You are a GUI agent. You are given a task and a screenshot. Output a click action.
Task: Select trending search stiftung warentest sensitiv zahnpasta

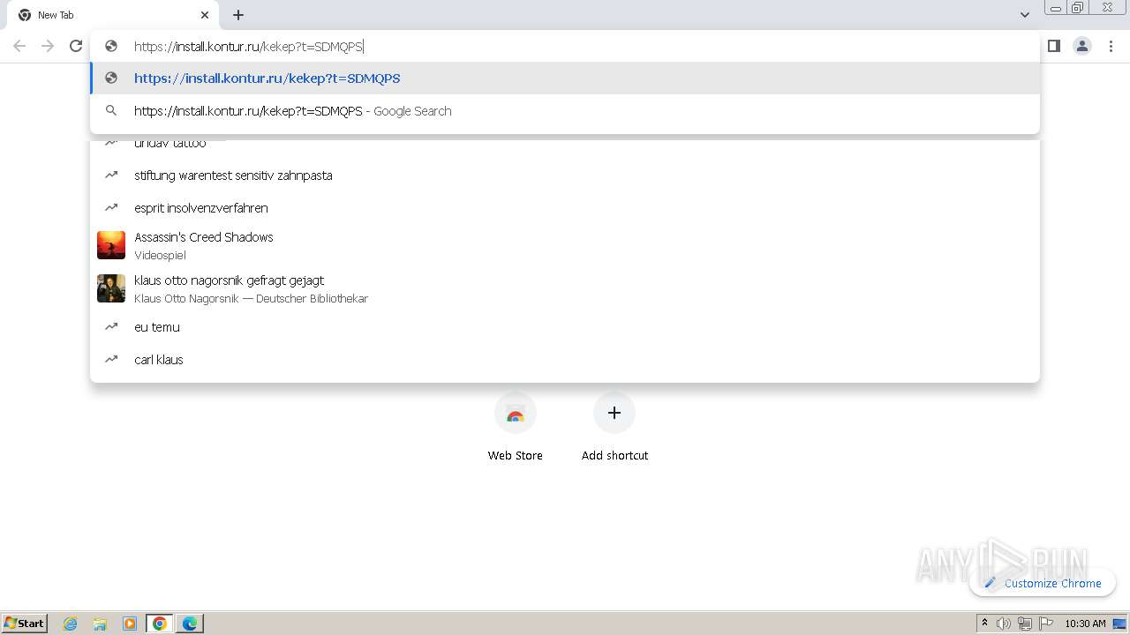point(565,176)
